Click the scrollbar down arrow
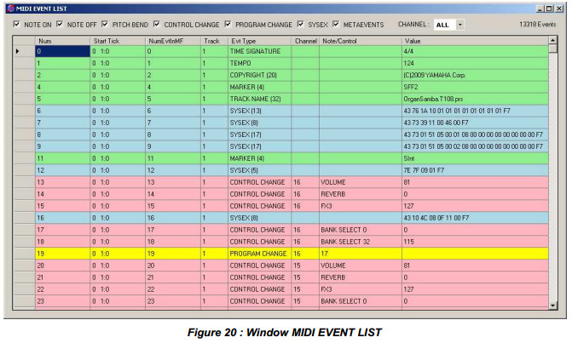572x343 pixels. pos(553,305)
